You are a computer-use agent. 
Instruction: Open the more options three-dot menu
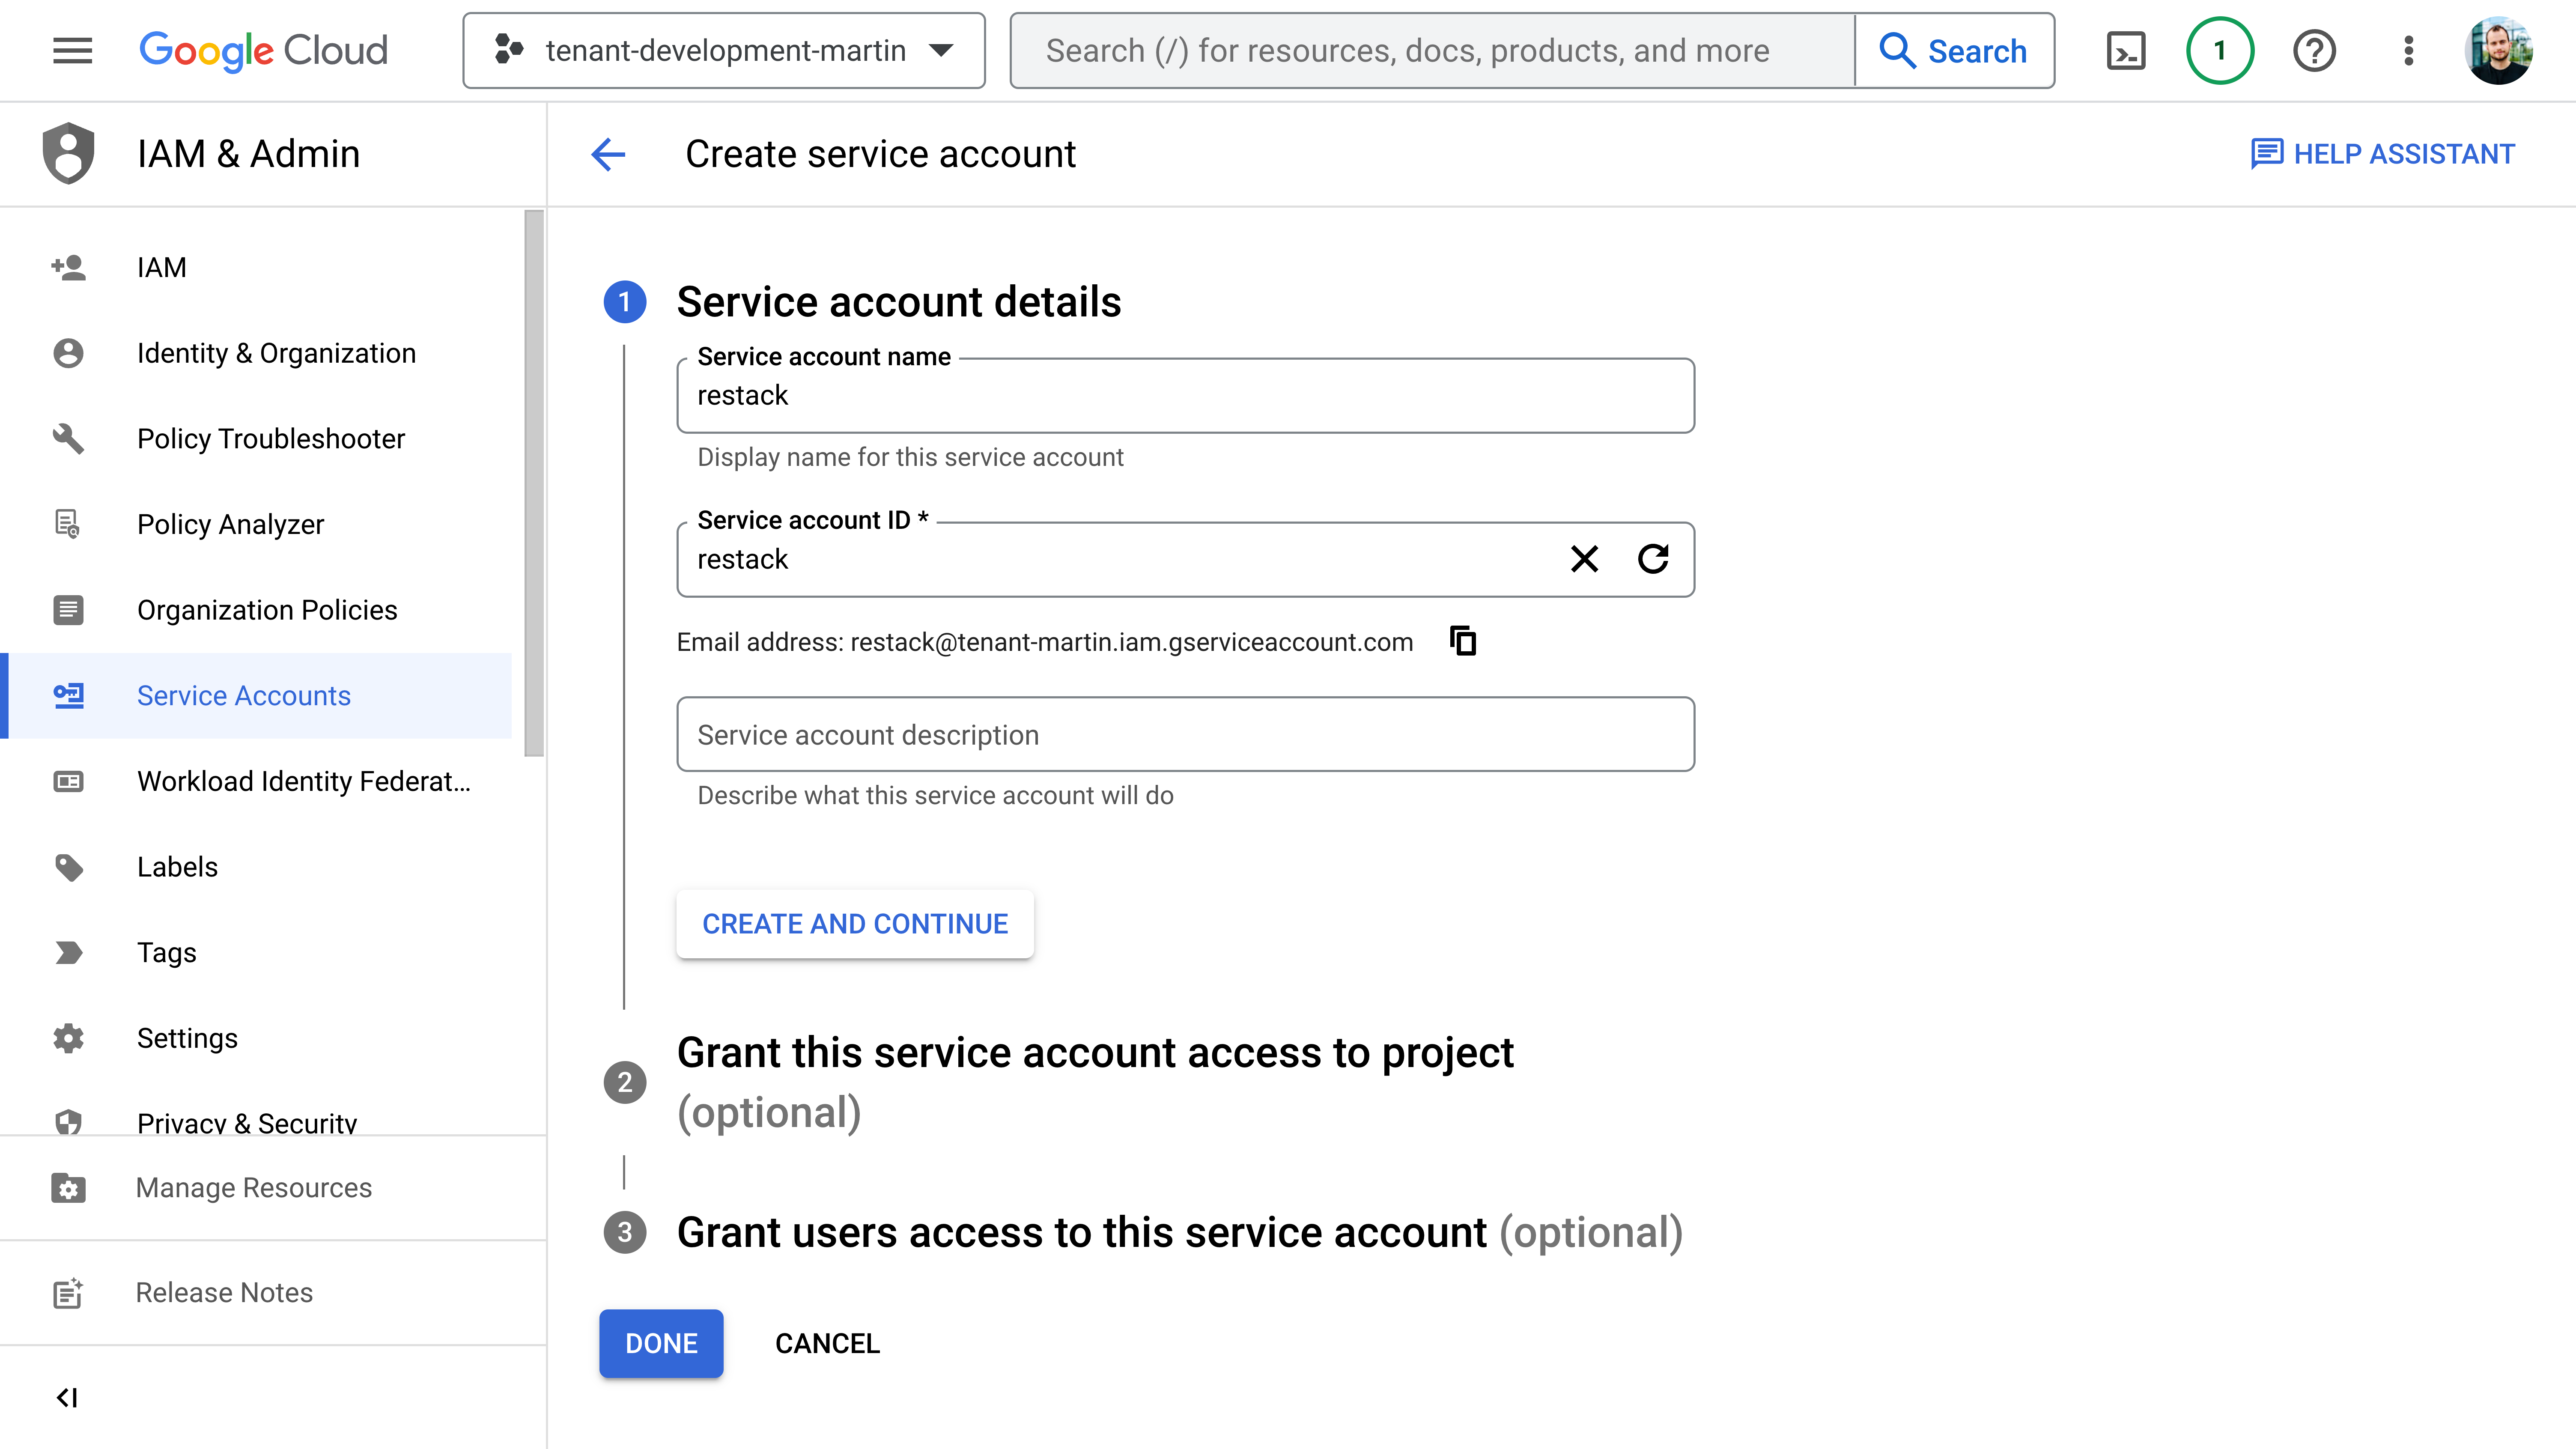2408,50
